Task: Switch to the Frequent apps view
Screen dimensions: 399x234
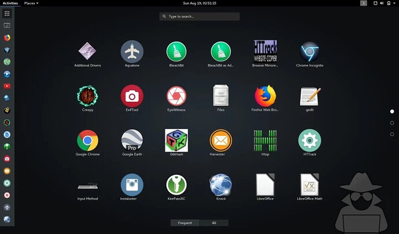Action: [x=185, y=222]
